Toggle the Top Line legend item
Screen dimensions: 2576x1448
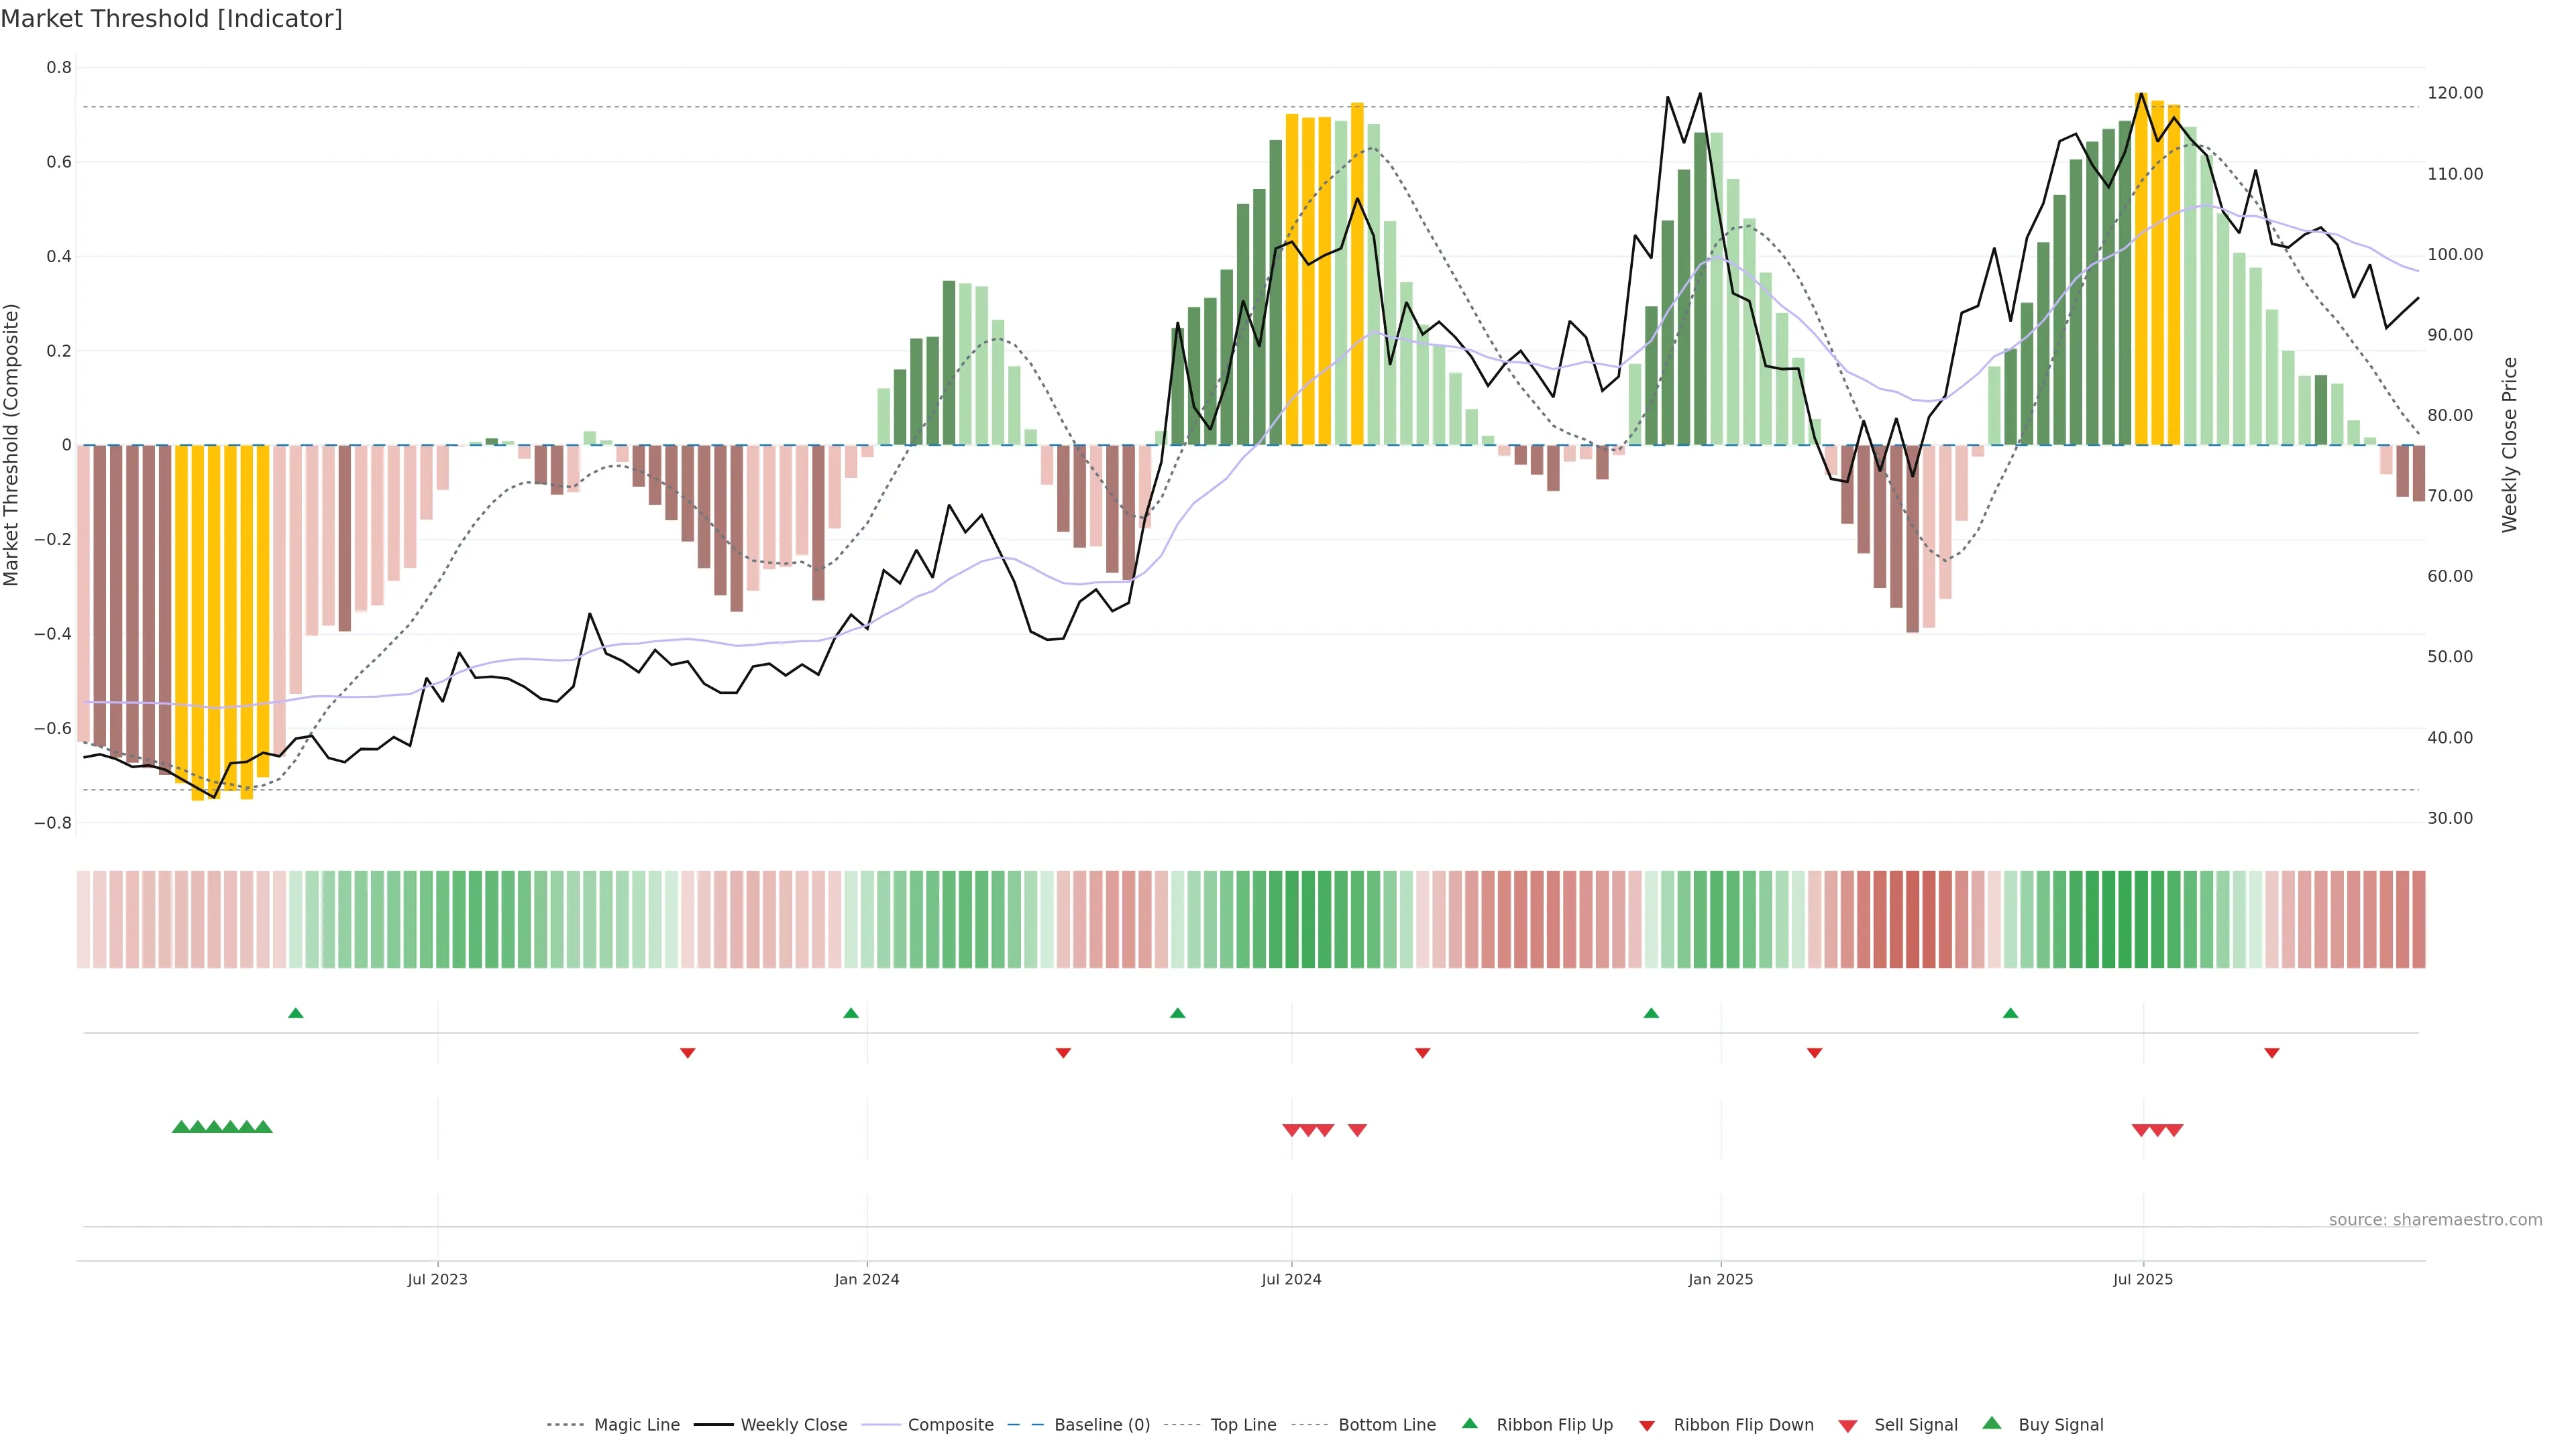point(1243,1424)
